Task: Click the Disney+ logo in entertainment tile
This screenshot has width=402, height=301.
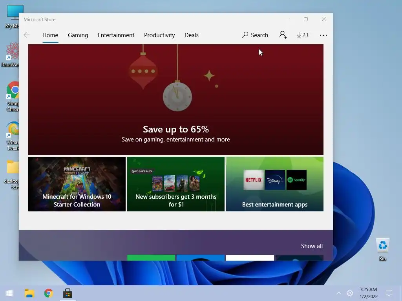Action: click(x=275, y=180)
